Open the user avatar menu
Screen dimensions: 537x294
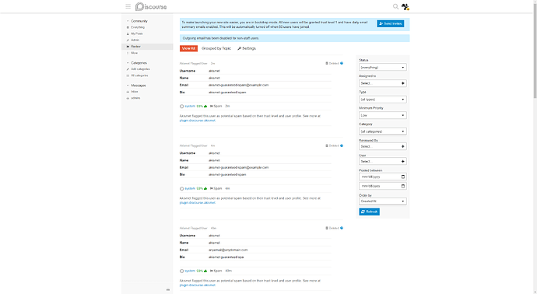(405, 6)
